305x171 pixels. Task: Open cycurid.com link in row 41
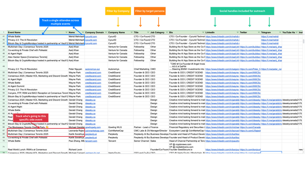click(x=91, y=36)
